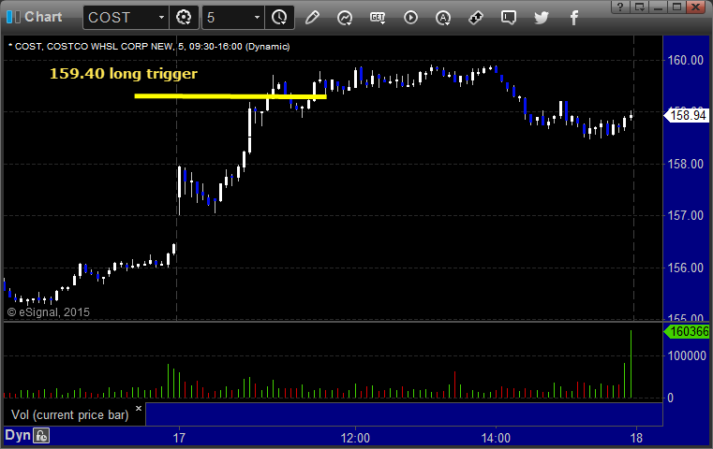Open the studies chart-line icon menu
This screenshot has width=713, height=449.
coord(345,18)
